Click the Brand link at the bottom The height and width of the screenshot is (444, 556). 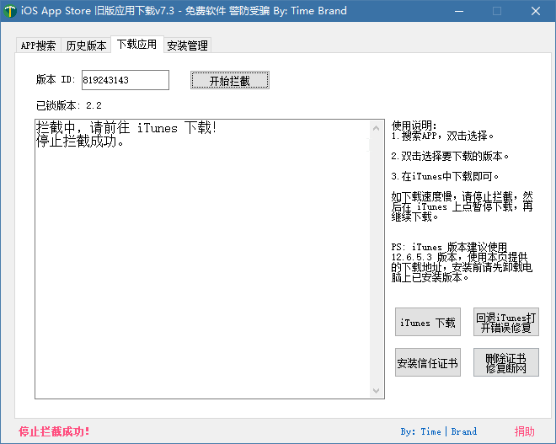click(x=464, y=431)
